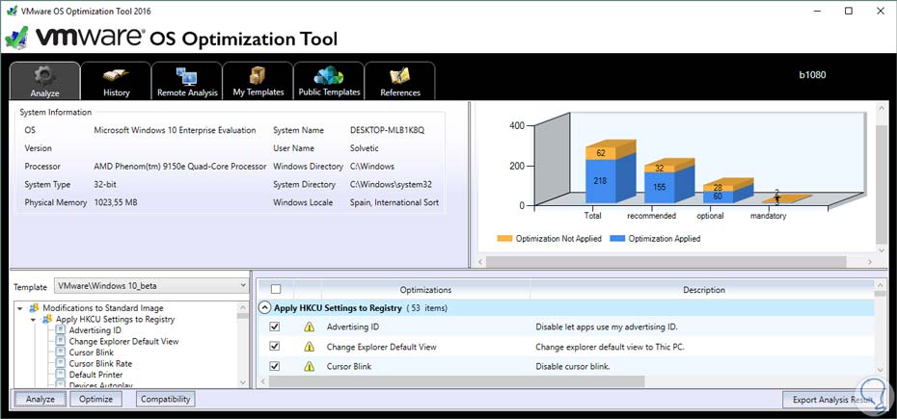Click the My Templates box icon
The image size is (897, 419).
point(257,76)
